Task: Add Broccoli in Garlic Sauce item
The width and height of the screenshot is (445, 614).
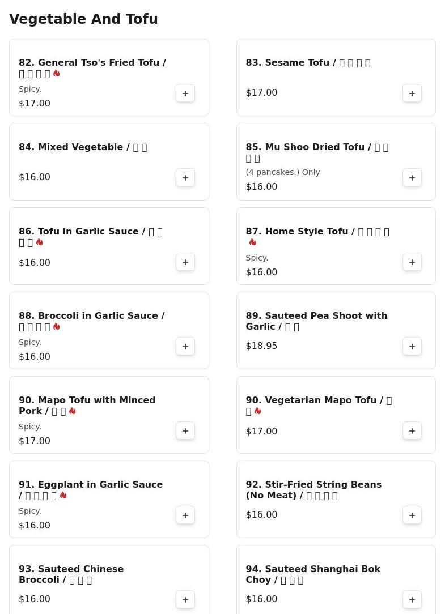Action: tap(185, 347)
